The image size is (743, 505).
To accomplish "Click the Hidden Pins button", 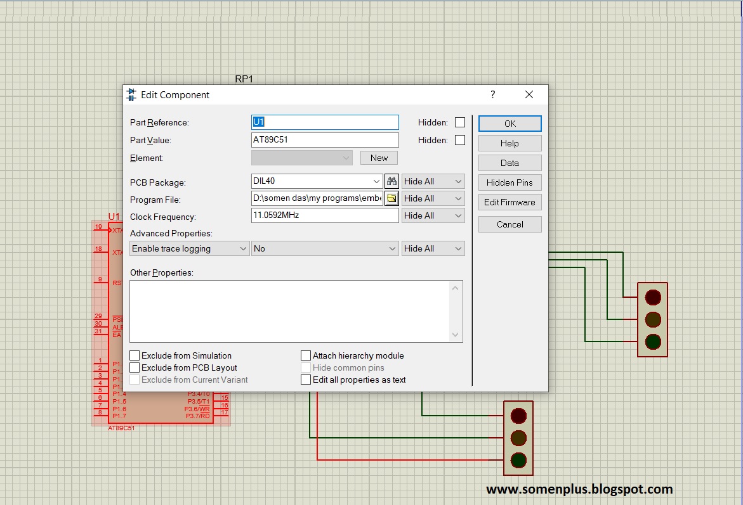I will pos(510,182).
